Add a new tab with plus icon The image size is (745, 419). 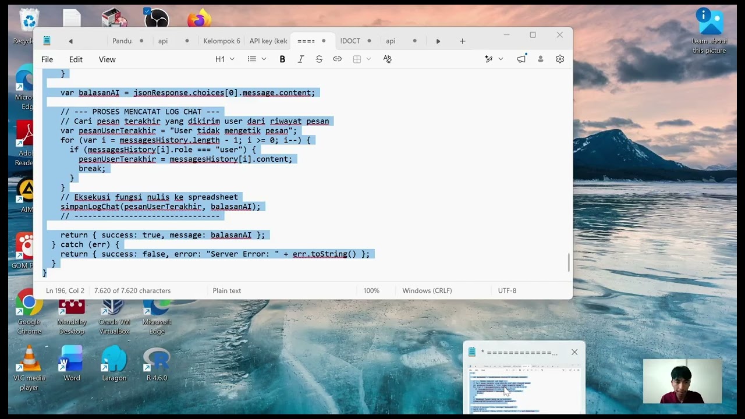coord(463,41)
